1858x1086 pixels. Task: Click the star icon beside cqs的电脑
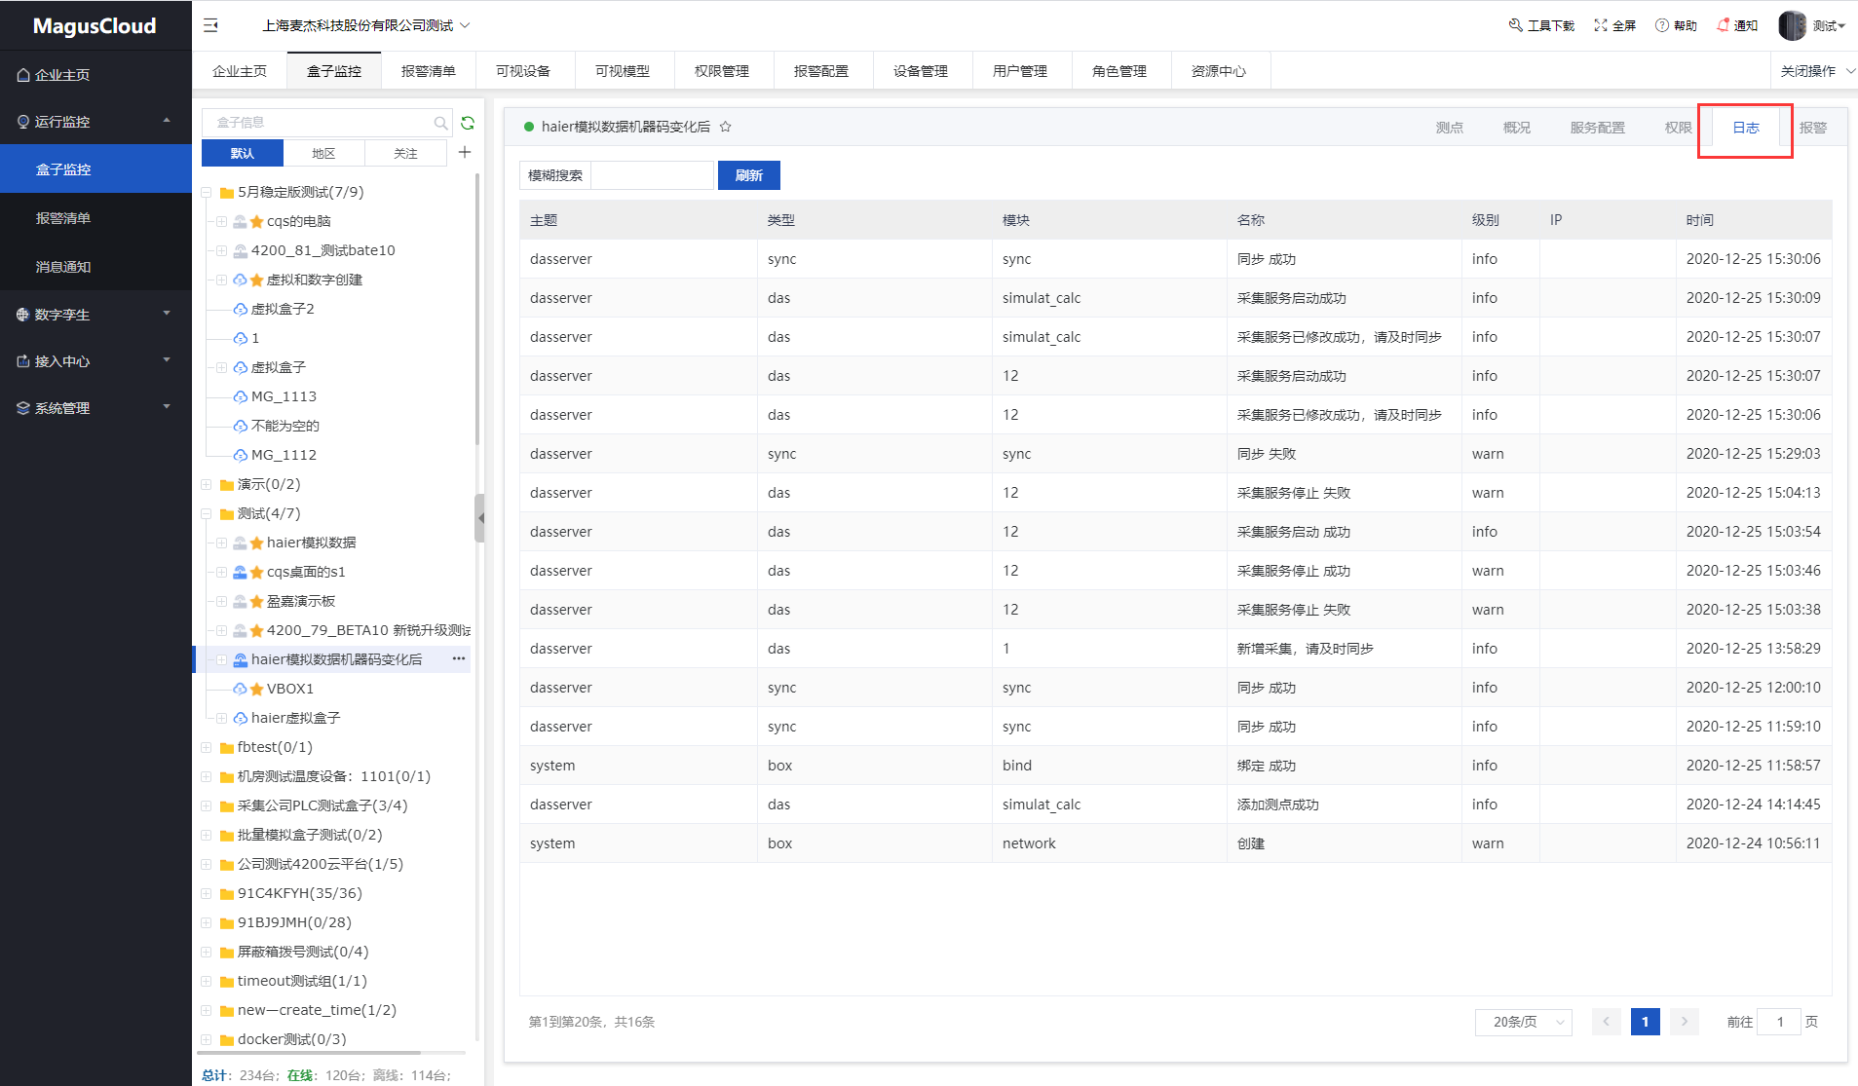click(x=257, y=222)
